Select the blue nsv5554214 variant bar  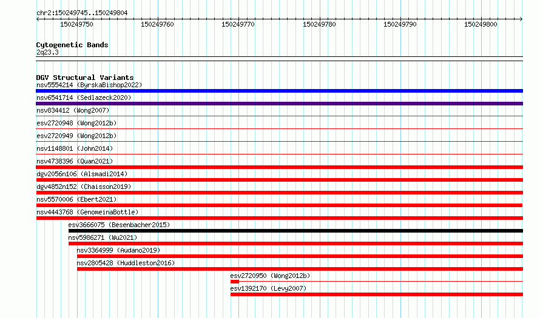(x=279, y=91)
